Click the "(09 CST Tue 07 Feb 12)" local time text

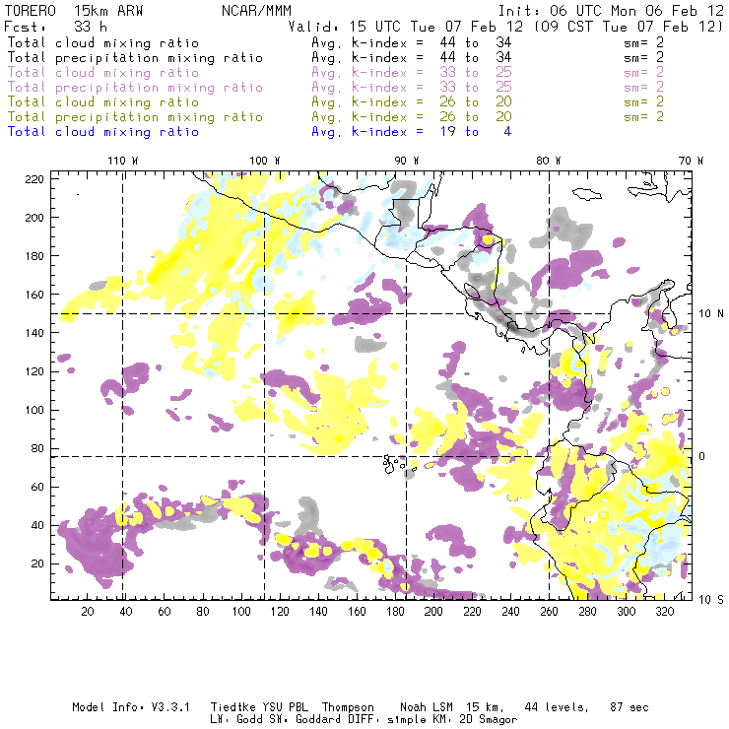pyautogui.click(x=629, y=27)
